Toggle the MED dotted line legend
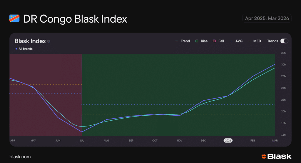Viewport: 301px width, 163px height. point(254,41)
